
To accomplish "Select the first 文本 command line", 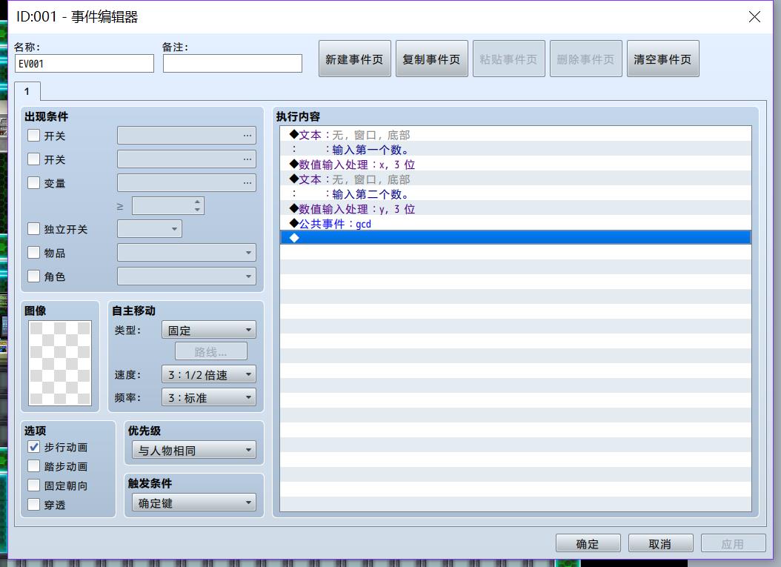I will click(x=516, y=135).
